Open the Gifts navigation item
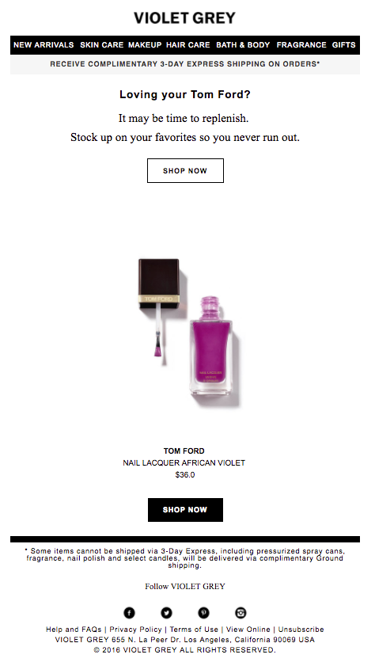Screen dimensions: 375x662 point(344,45)
